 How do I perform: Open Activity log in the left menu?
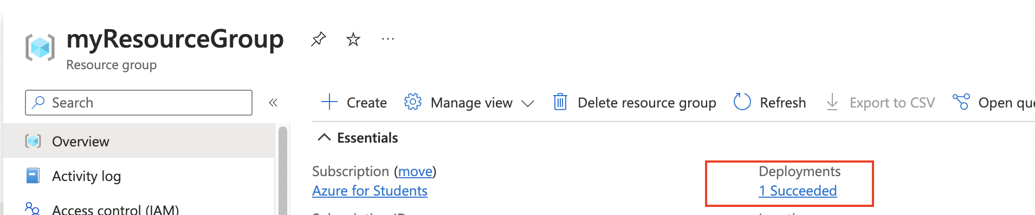(x=139, y=176)
